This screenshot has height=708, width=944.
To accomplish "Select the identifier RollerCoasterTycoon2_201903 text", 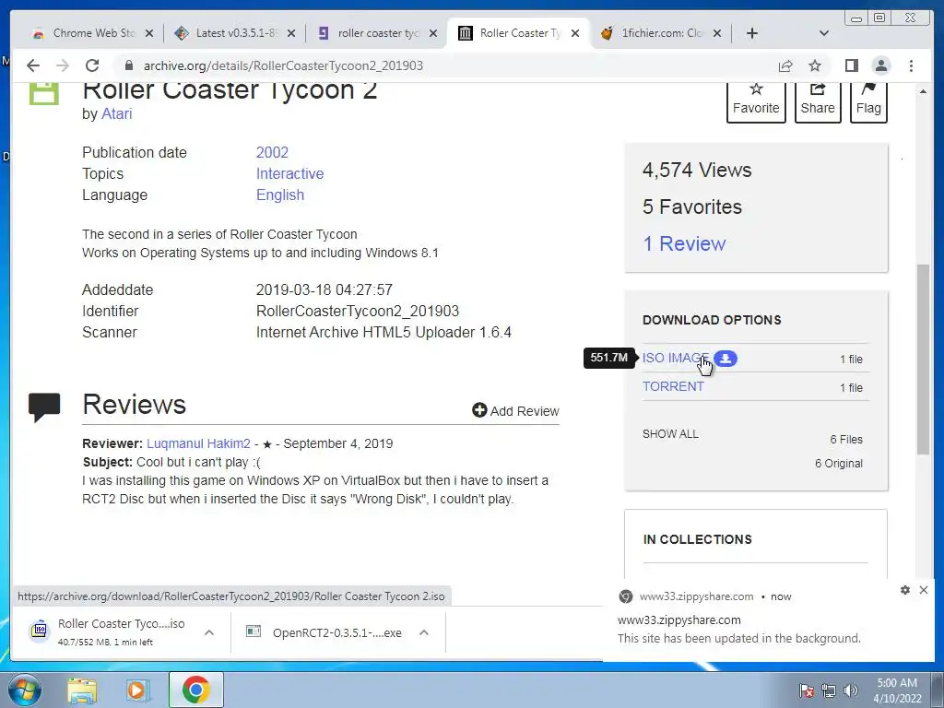I will pos(358,312).
